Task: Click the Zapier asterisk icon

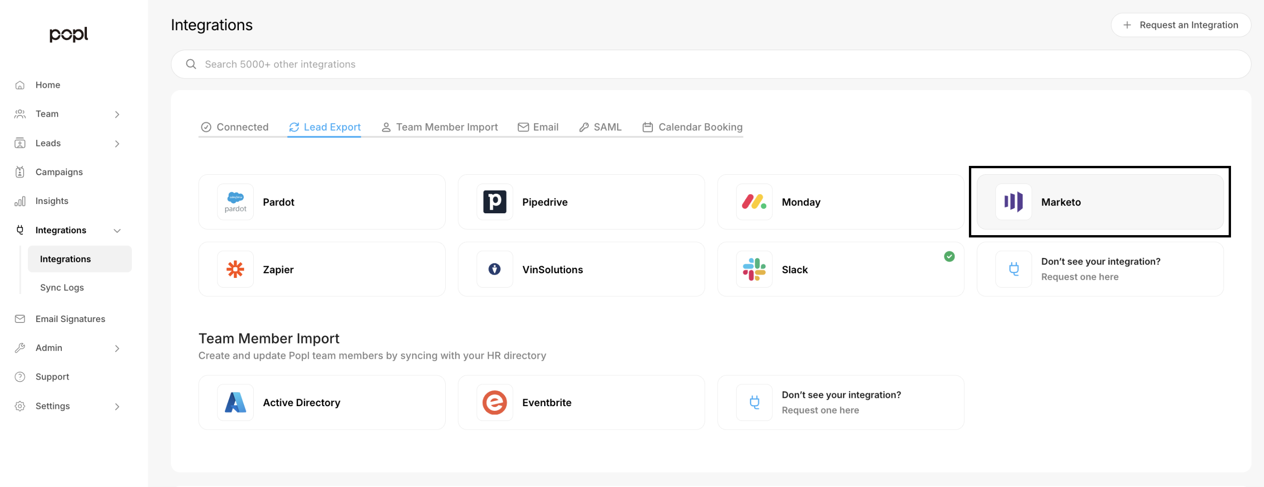Action: point(235,269)
